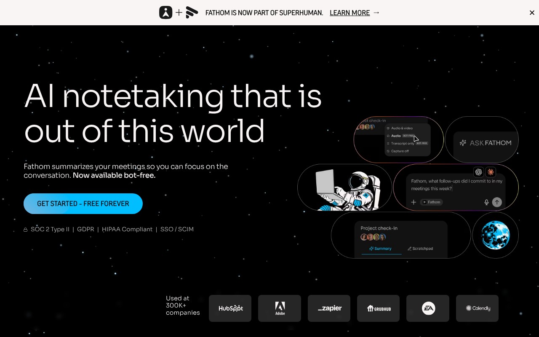The width and height of the screenshot is (539, 337).
Task: Click 'Now available bot-free.' text
Action: point(114,175)
